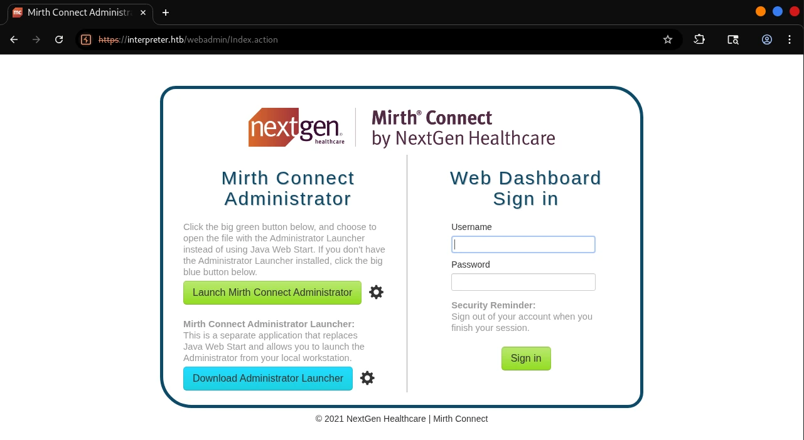Close the Mirth Connect Administrator tab
This screenshot has width=804, height=440.
click(x=144, y=13)
